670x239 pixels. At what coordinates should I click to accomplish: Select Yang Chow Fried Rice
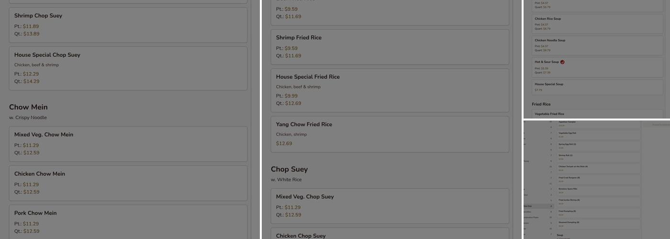(390, 134)
